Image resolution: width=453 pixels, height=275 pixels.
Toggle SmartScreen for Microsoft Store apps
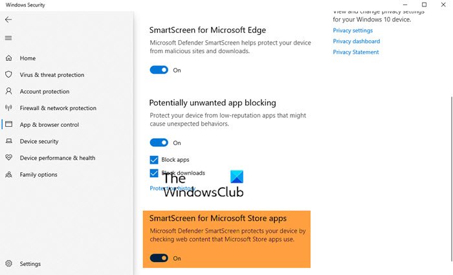159,258
